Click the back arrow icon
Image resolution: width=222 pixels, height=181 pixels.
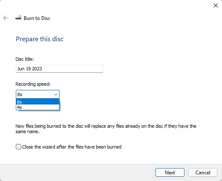[x=6, y=18]
